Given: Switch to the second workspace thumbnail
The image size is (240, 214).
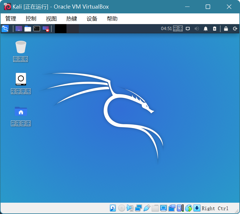Looking at the screenshot, I should (x=73, y=29).
